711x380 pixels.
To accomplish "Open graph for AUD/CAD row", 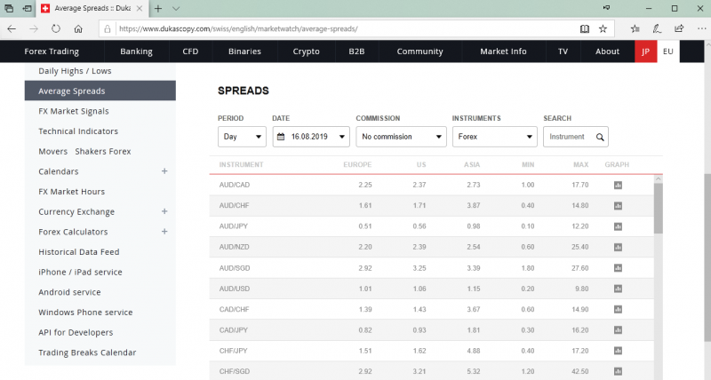I will click(x=618, y=185).
